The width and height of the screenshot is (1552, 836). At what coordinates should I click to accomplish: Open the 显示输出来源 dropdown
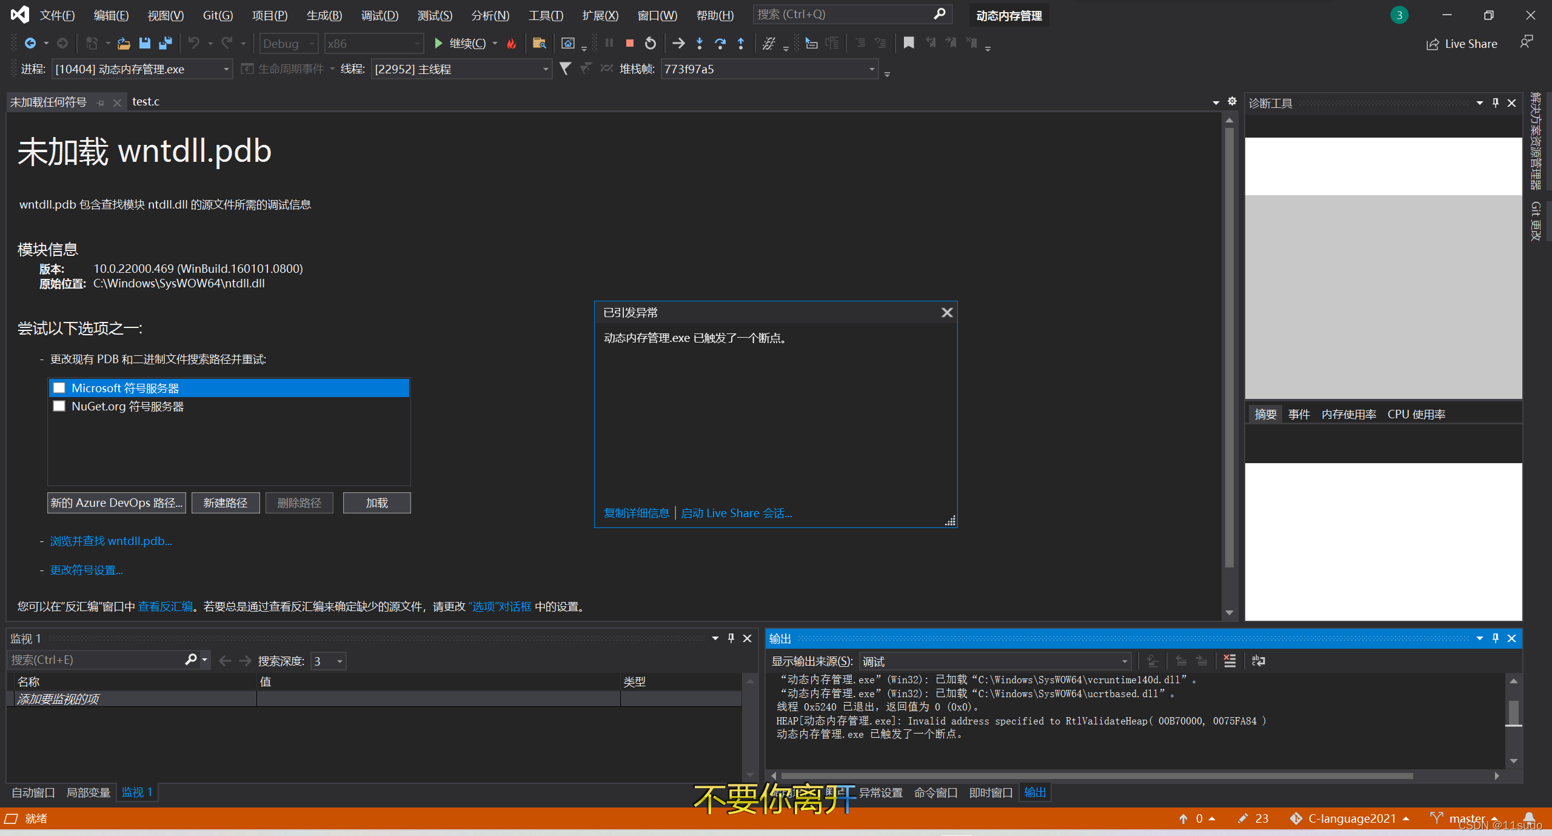click(1124, 661)
